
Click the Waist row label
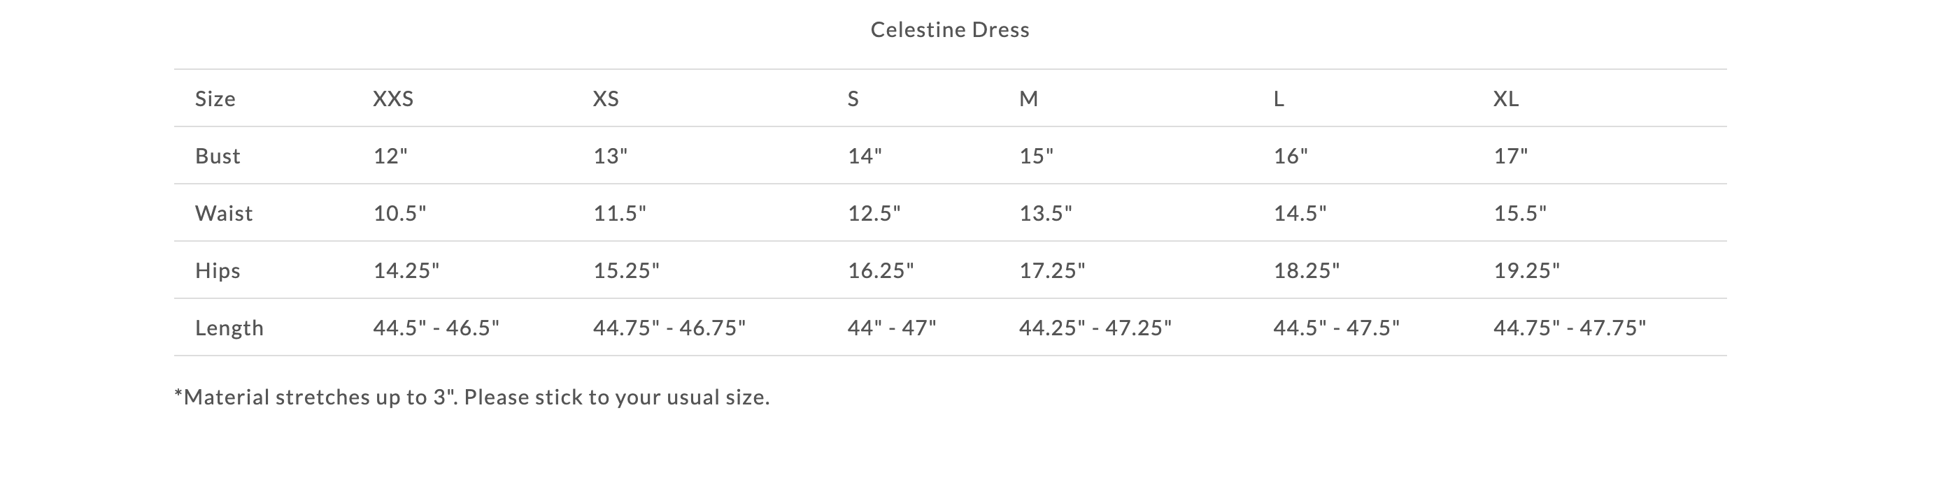(x=224, y=213)
